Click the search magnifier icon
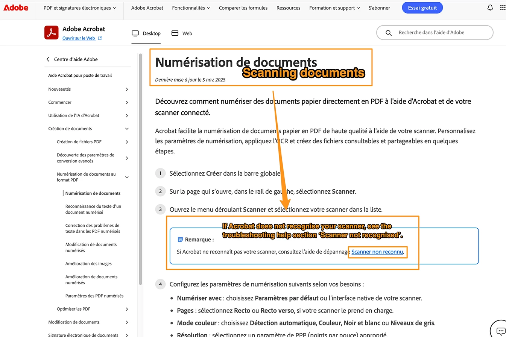506x337 pixels. click(389, 33)
